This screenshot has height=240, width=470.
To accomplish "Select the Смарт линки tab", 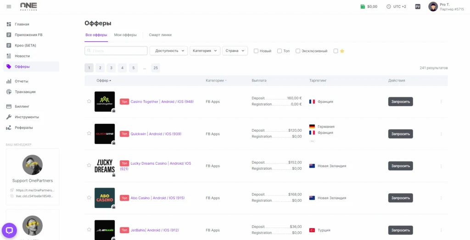I will click(160, 35).
